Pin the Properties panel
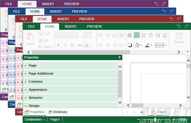This screenshot has width=191, height=123. click(119, 57)
